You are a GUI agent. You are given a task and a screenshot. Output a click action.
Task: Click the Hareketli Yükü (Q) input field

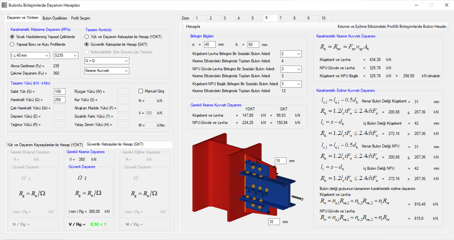tap(59, 99)
